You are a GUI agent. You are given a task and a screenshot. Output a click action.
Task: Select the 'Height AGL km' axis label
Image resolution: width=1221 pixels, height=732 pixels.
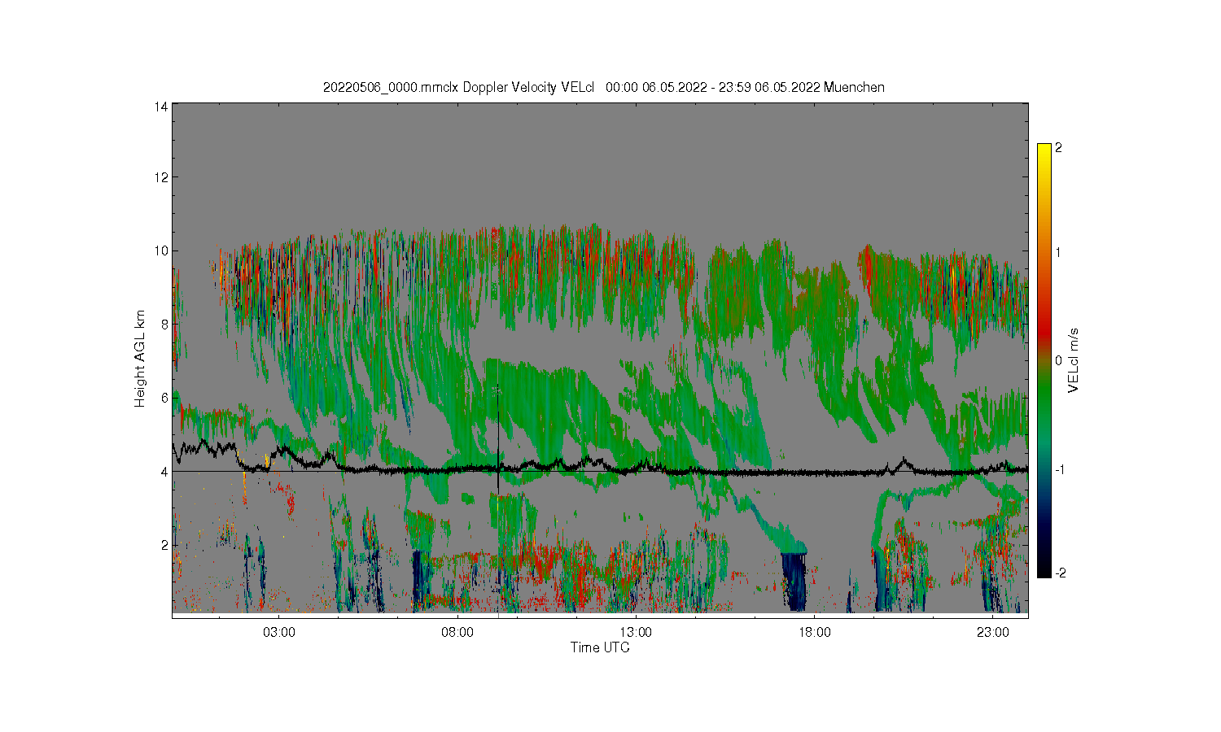click(x=140, y=359)
